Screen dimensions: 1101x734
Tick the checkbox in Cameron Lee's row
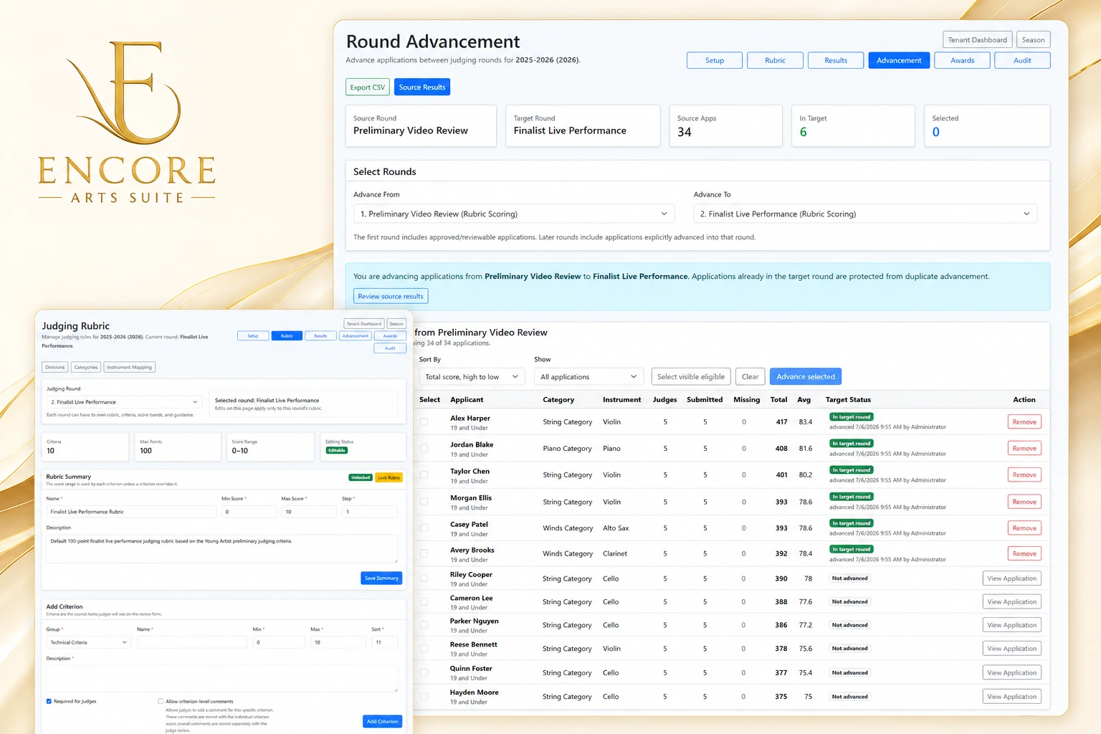pyautogui.click(x=424, y=602)
